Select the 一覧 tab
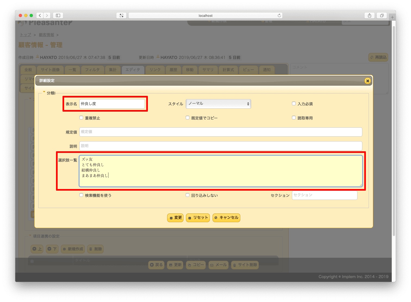The height and width of the screenshot is (302, 411). 72,70
